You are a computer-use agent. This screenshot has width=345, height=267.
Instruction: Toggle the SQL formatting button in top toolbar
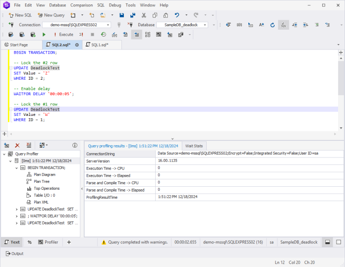284,25
